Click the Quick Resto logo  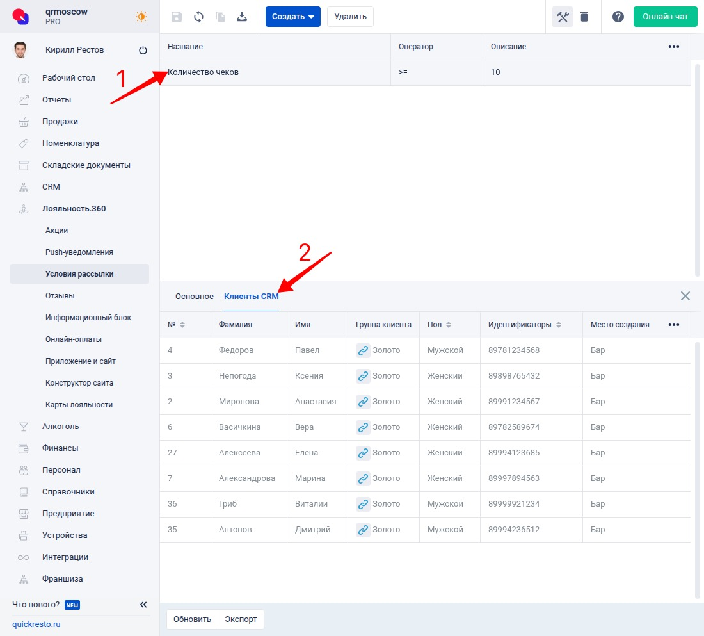(20, 17)
